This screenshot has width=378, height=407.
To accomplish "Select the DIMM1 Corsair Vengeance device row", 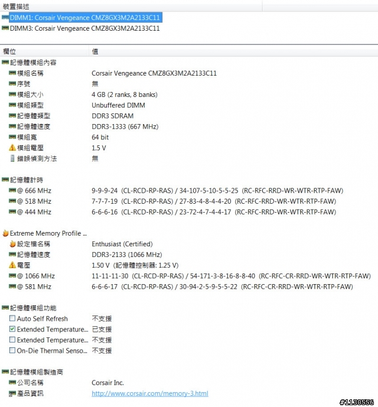I will pos(86,18).
